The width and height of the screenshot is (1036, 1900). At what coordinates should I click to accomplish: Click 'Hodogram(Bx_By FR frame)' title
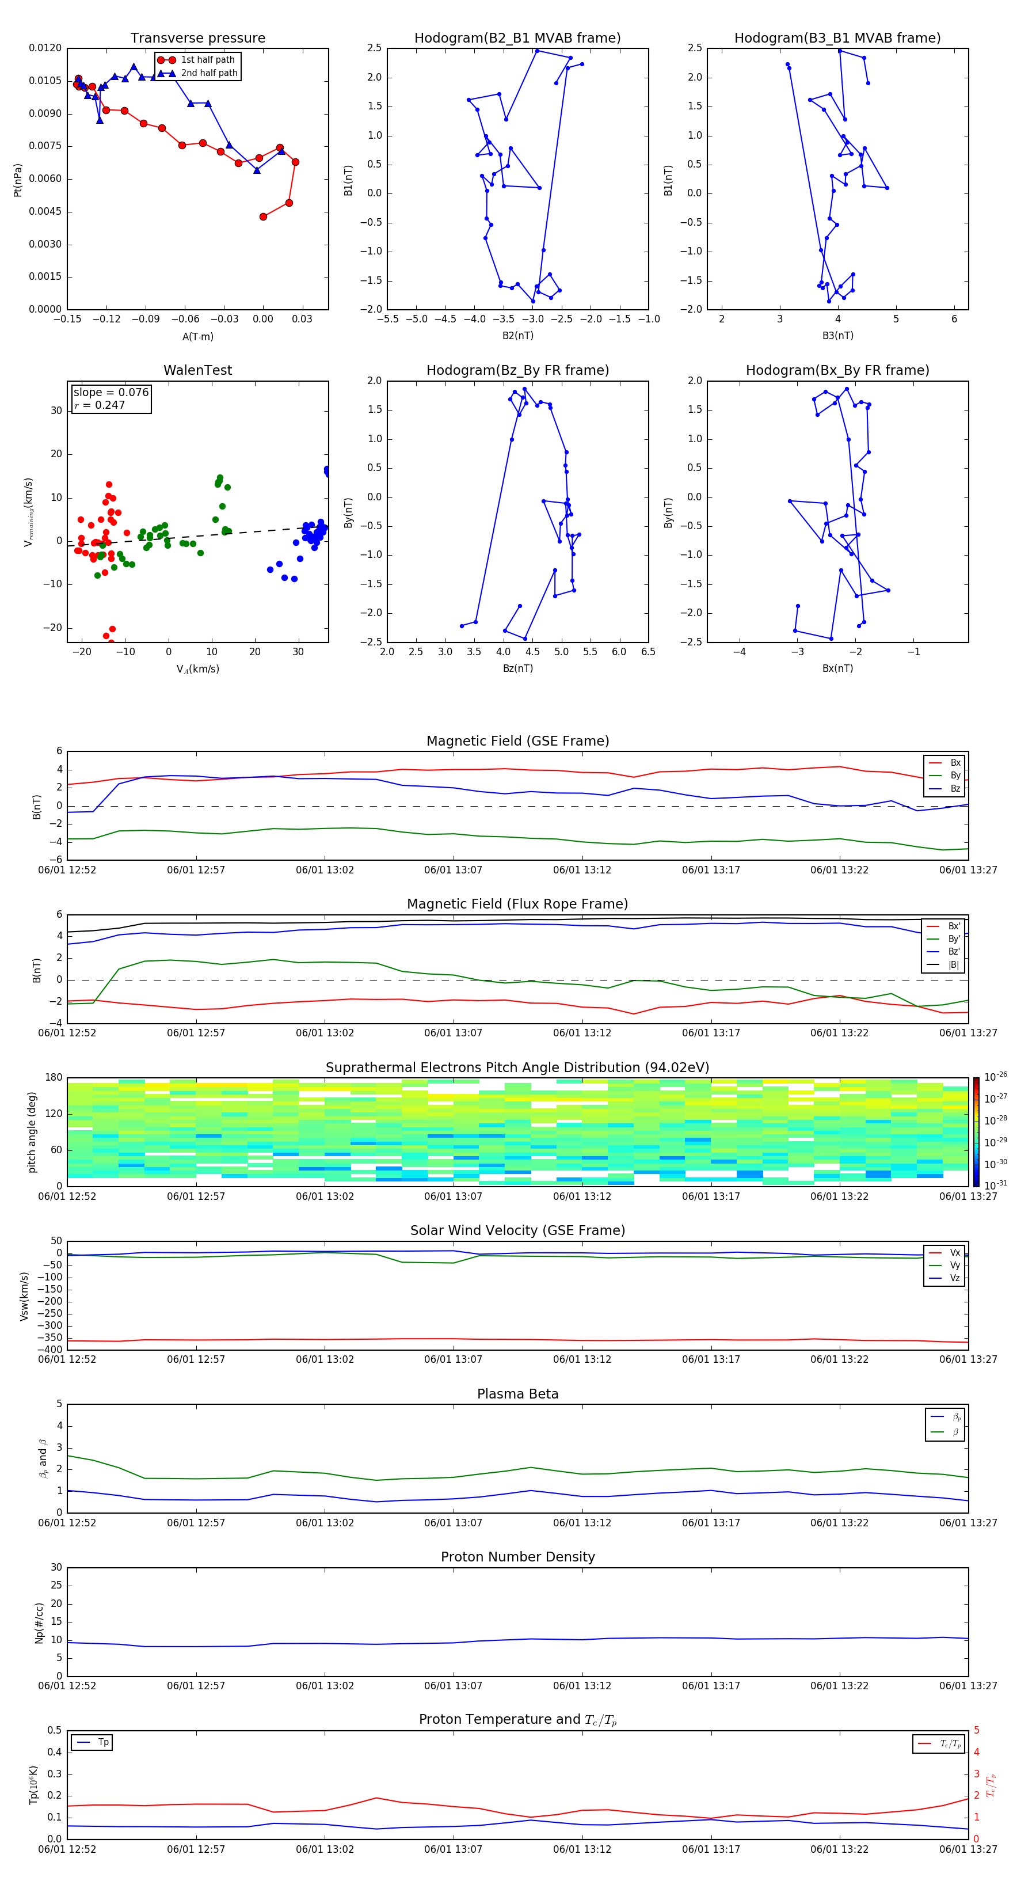[x=837, y=370]
